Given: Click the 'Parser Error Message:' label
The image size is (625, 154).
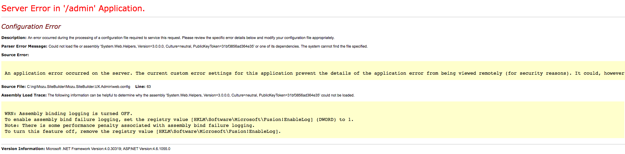Looking at the screenshot, I should [24, 46].
